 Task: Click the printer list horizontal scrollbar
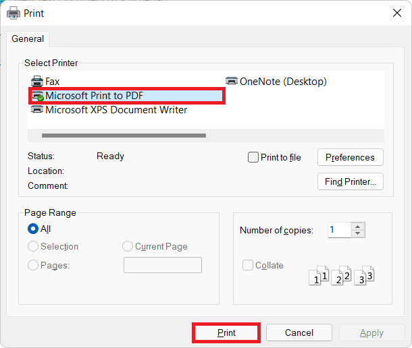tap(124, 136)
